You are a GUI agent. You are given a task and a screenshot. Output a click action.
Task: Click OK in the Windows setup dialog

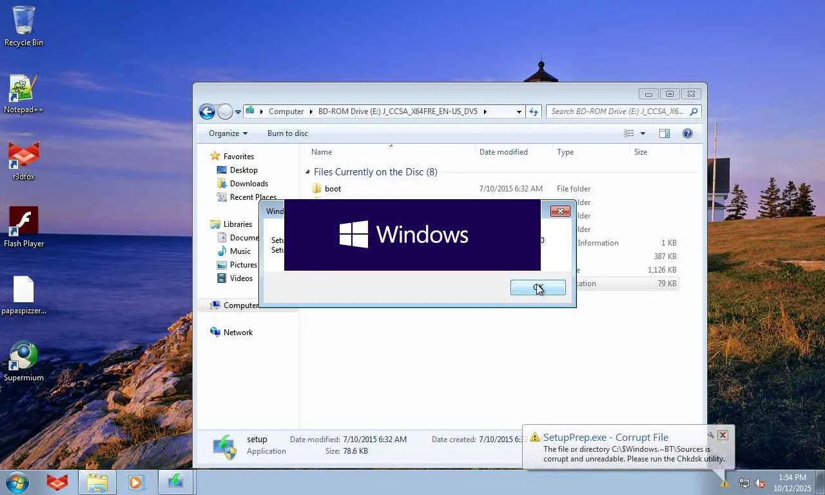pyautogui.click(x=538, y=287)
